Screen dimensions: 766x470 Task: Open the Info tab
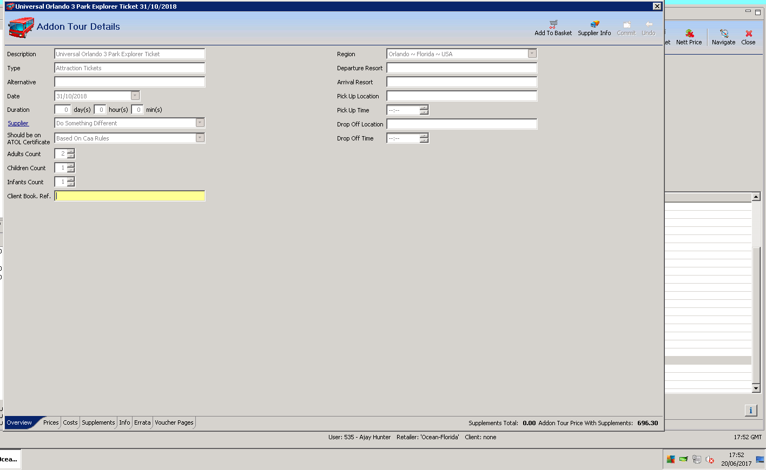[125, 422]
